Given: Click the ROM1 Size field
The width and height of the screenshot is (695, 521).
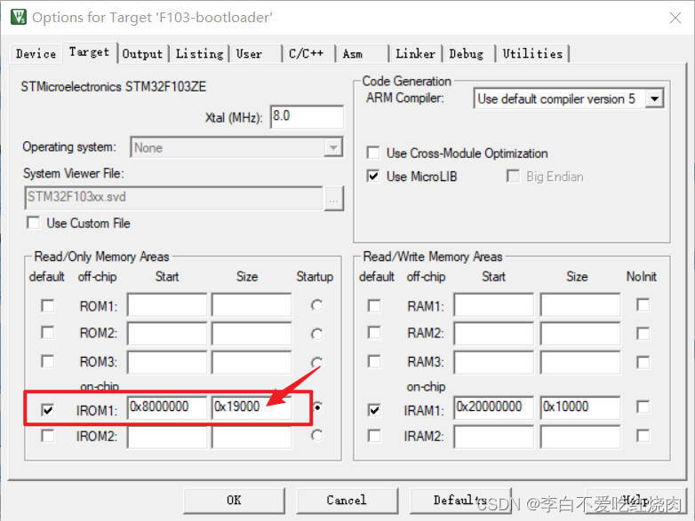Looking at the screenshot, I should (x=252, y=304).
